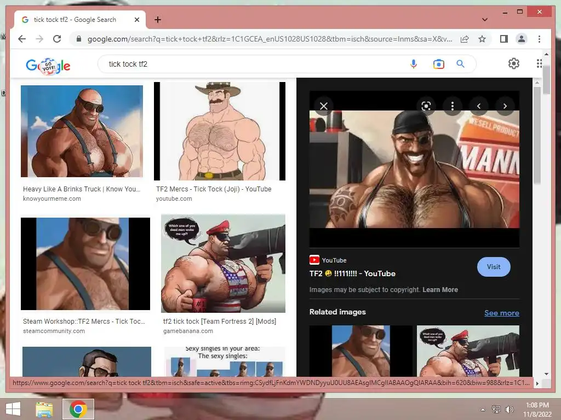Open Google quick settings gear

pos(514,63)
